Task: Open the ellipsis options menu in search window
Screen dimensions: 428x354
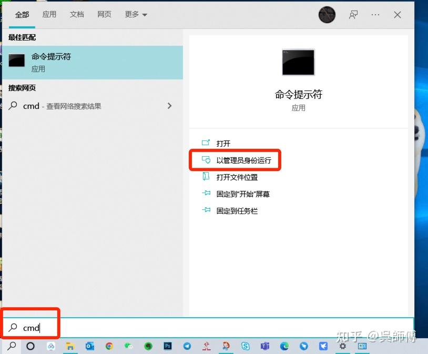Action: pyautogui.click(x=375, y=15)
